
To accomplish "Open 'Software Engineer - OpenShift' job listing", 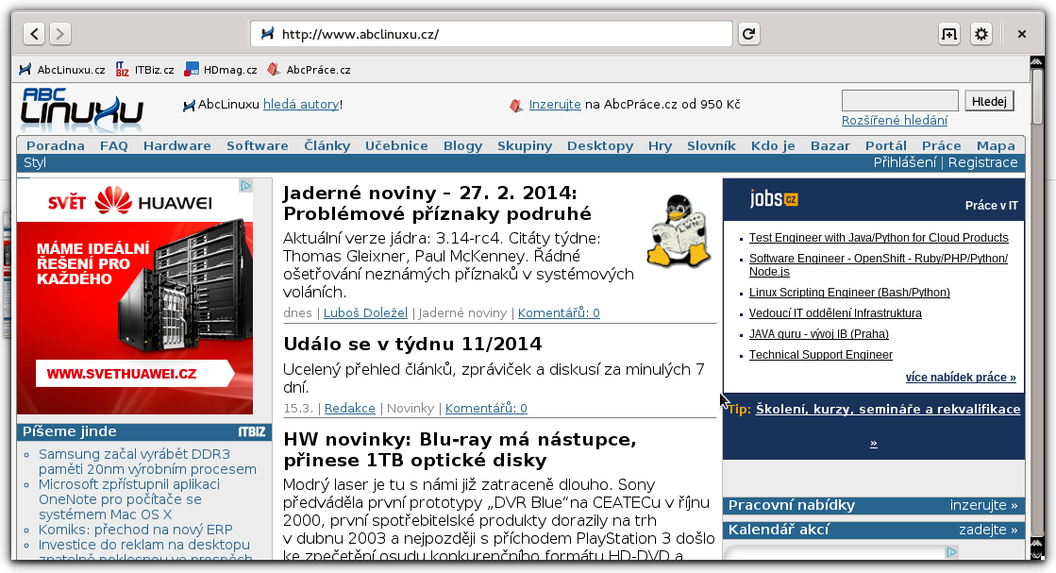I will pyautogui.click(x=879, y=264).
